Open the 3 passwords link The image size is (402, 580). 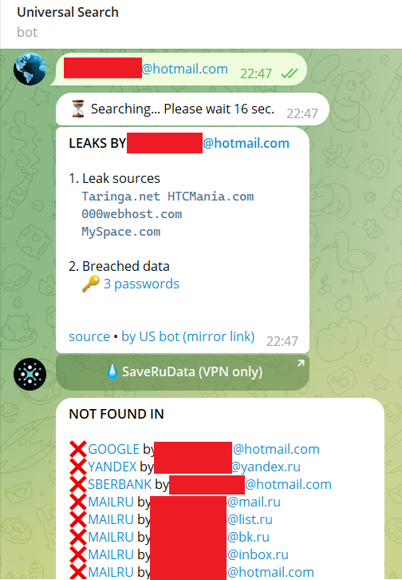click(141, 284)
